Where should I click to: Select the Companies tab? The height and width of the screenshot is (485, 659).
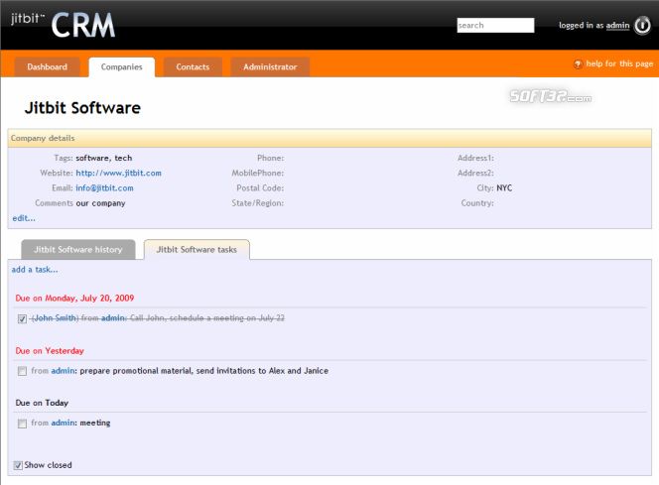(121, 67)
